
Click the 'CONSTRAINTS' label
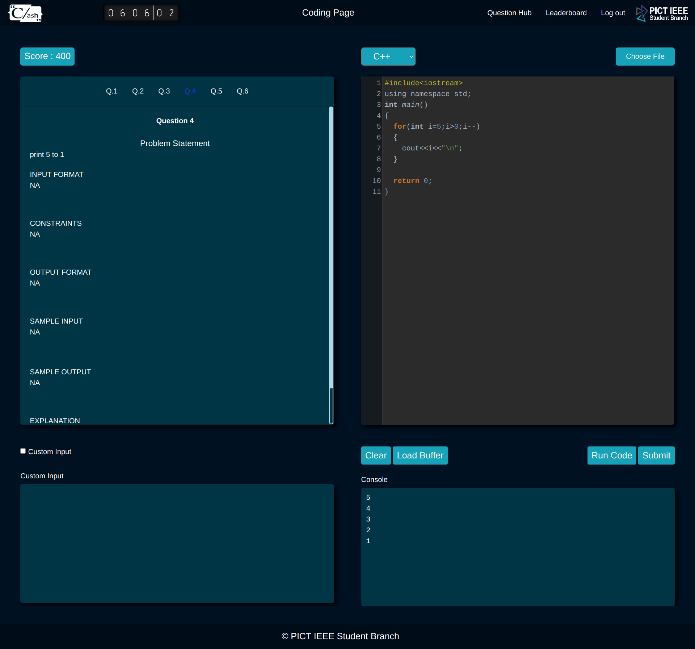click(56, 224)
